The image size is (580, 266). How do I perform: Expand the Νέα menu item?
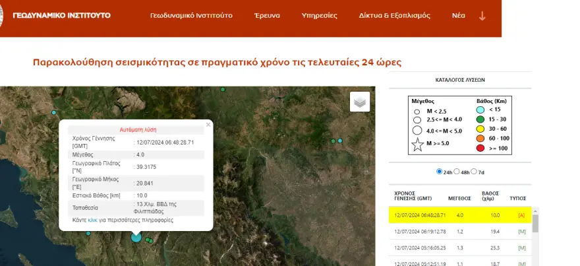tap(458, 16)
